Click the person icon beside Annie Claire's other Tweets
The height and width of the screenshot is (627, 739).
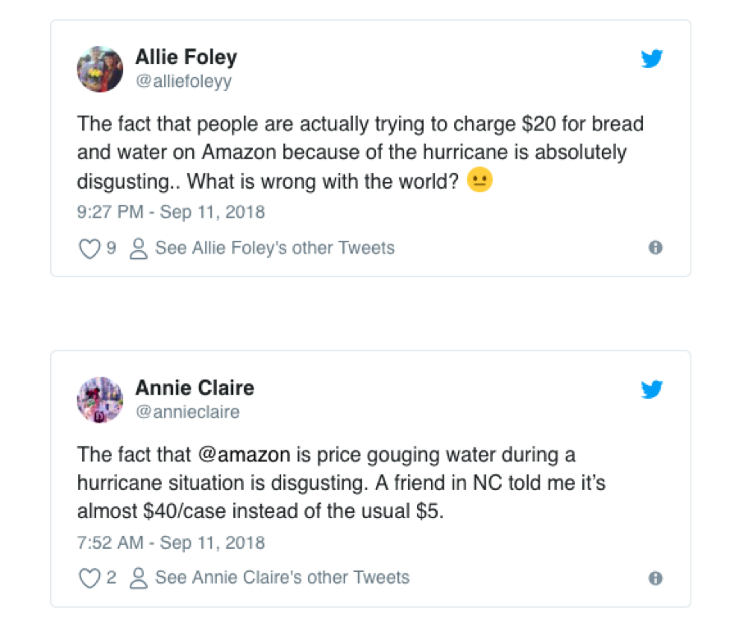click(x=139, y=579)
